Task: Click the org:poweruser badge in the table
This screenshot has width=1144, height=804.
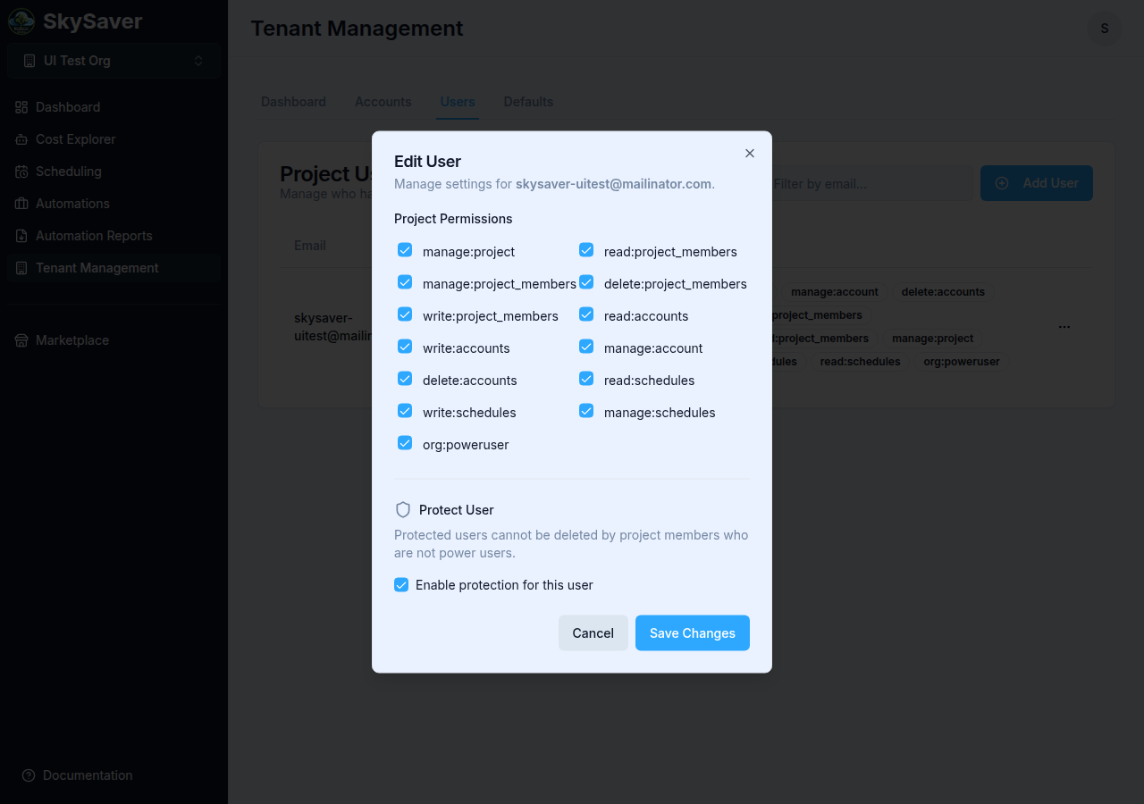Action: pos(962,362)
